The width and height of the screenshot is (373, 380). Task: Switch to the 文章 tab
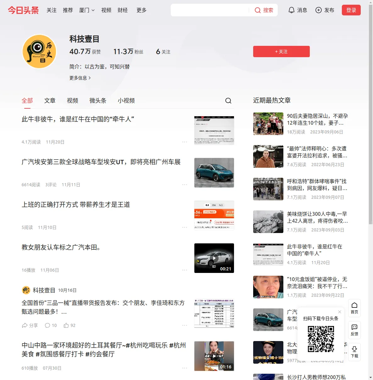(x=50, y=100)
